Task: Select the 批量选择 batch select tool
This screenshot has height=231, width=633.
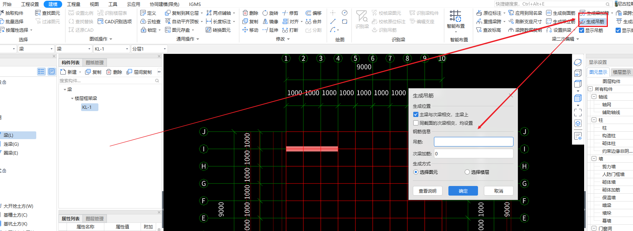Action: point(12,21)
